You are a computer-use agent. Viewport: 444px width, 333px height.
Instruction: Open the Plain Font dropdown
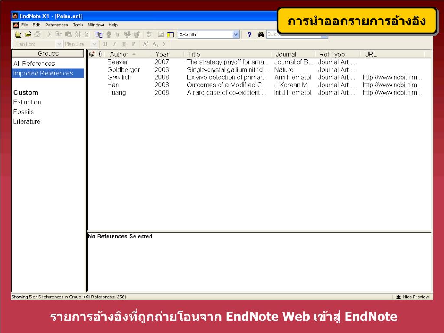(x=59, y=44)
